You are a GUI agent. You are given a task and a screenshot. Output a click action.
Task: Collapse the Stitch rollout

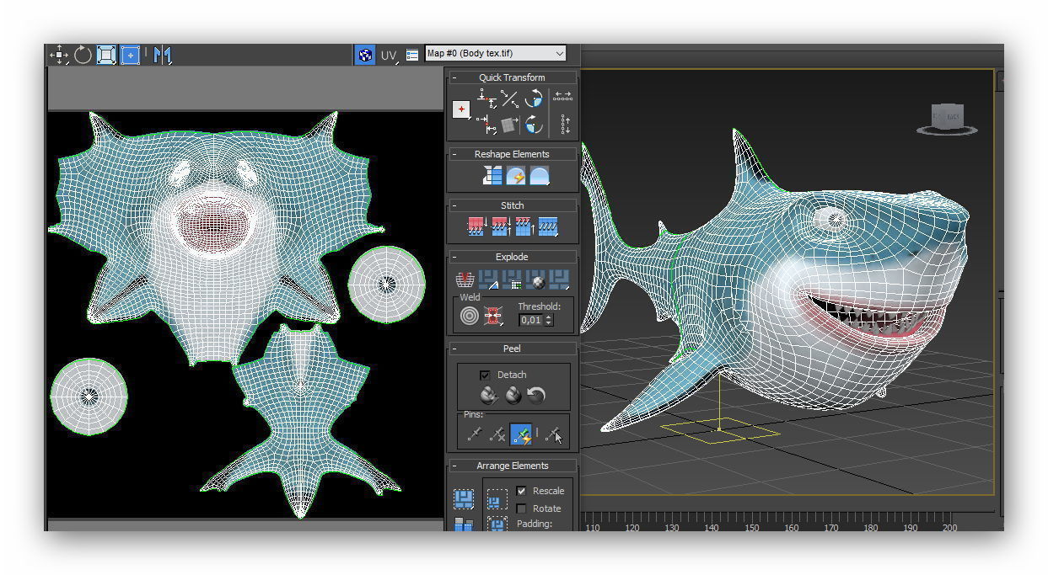[454, 205]
